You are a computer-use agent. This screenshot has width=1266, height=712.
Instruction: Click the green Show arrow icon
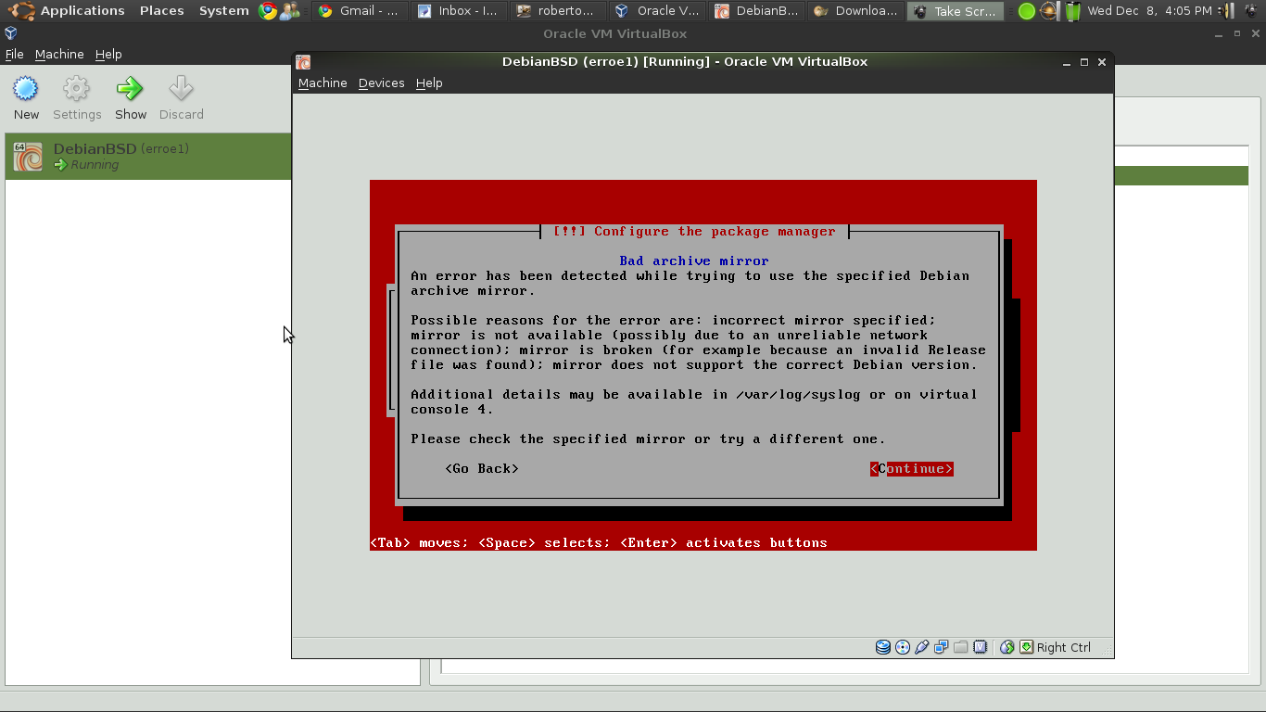coord(130,89)
